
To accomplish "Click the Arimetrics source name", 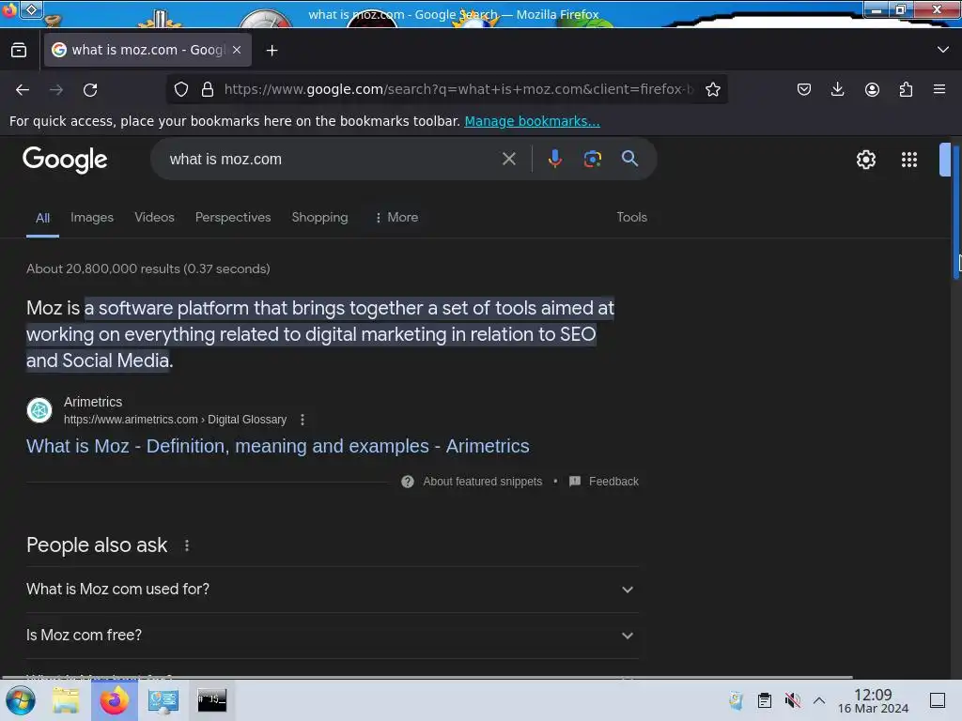I will [x=93, y=402].
